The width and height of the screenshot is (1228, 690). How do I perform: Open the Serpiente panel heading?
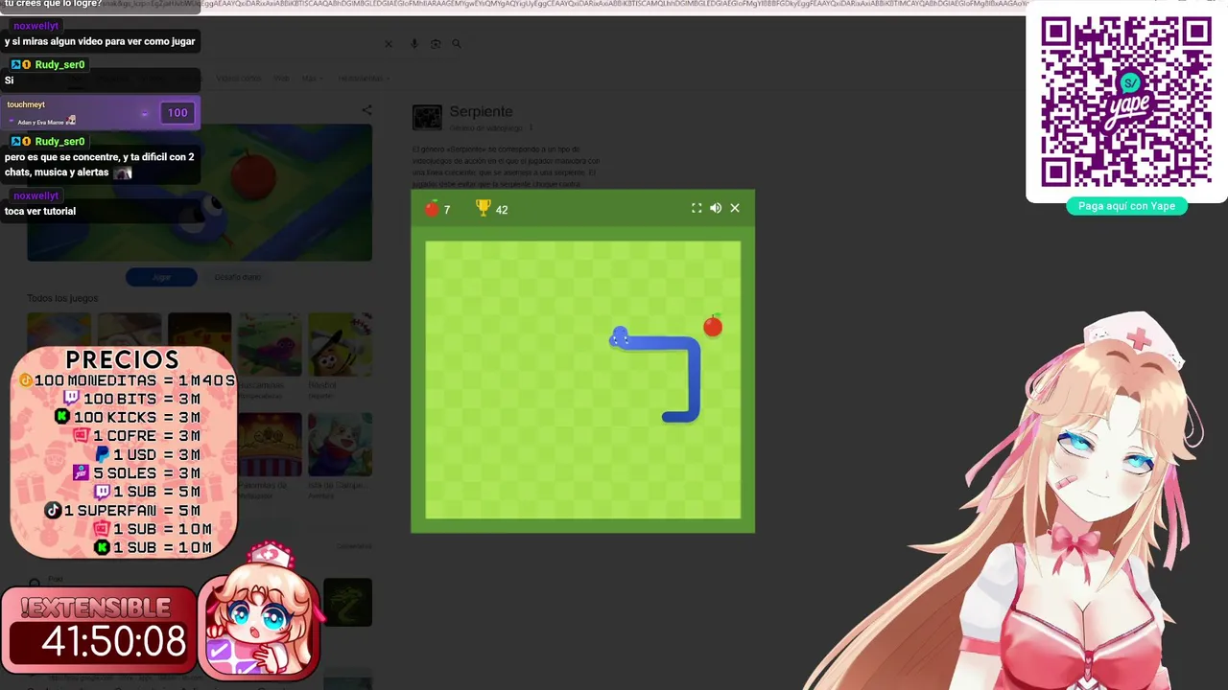pos(481,111)
